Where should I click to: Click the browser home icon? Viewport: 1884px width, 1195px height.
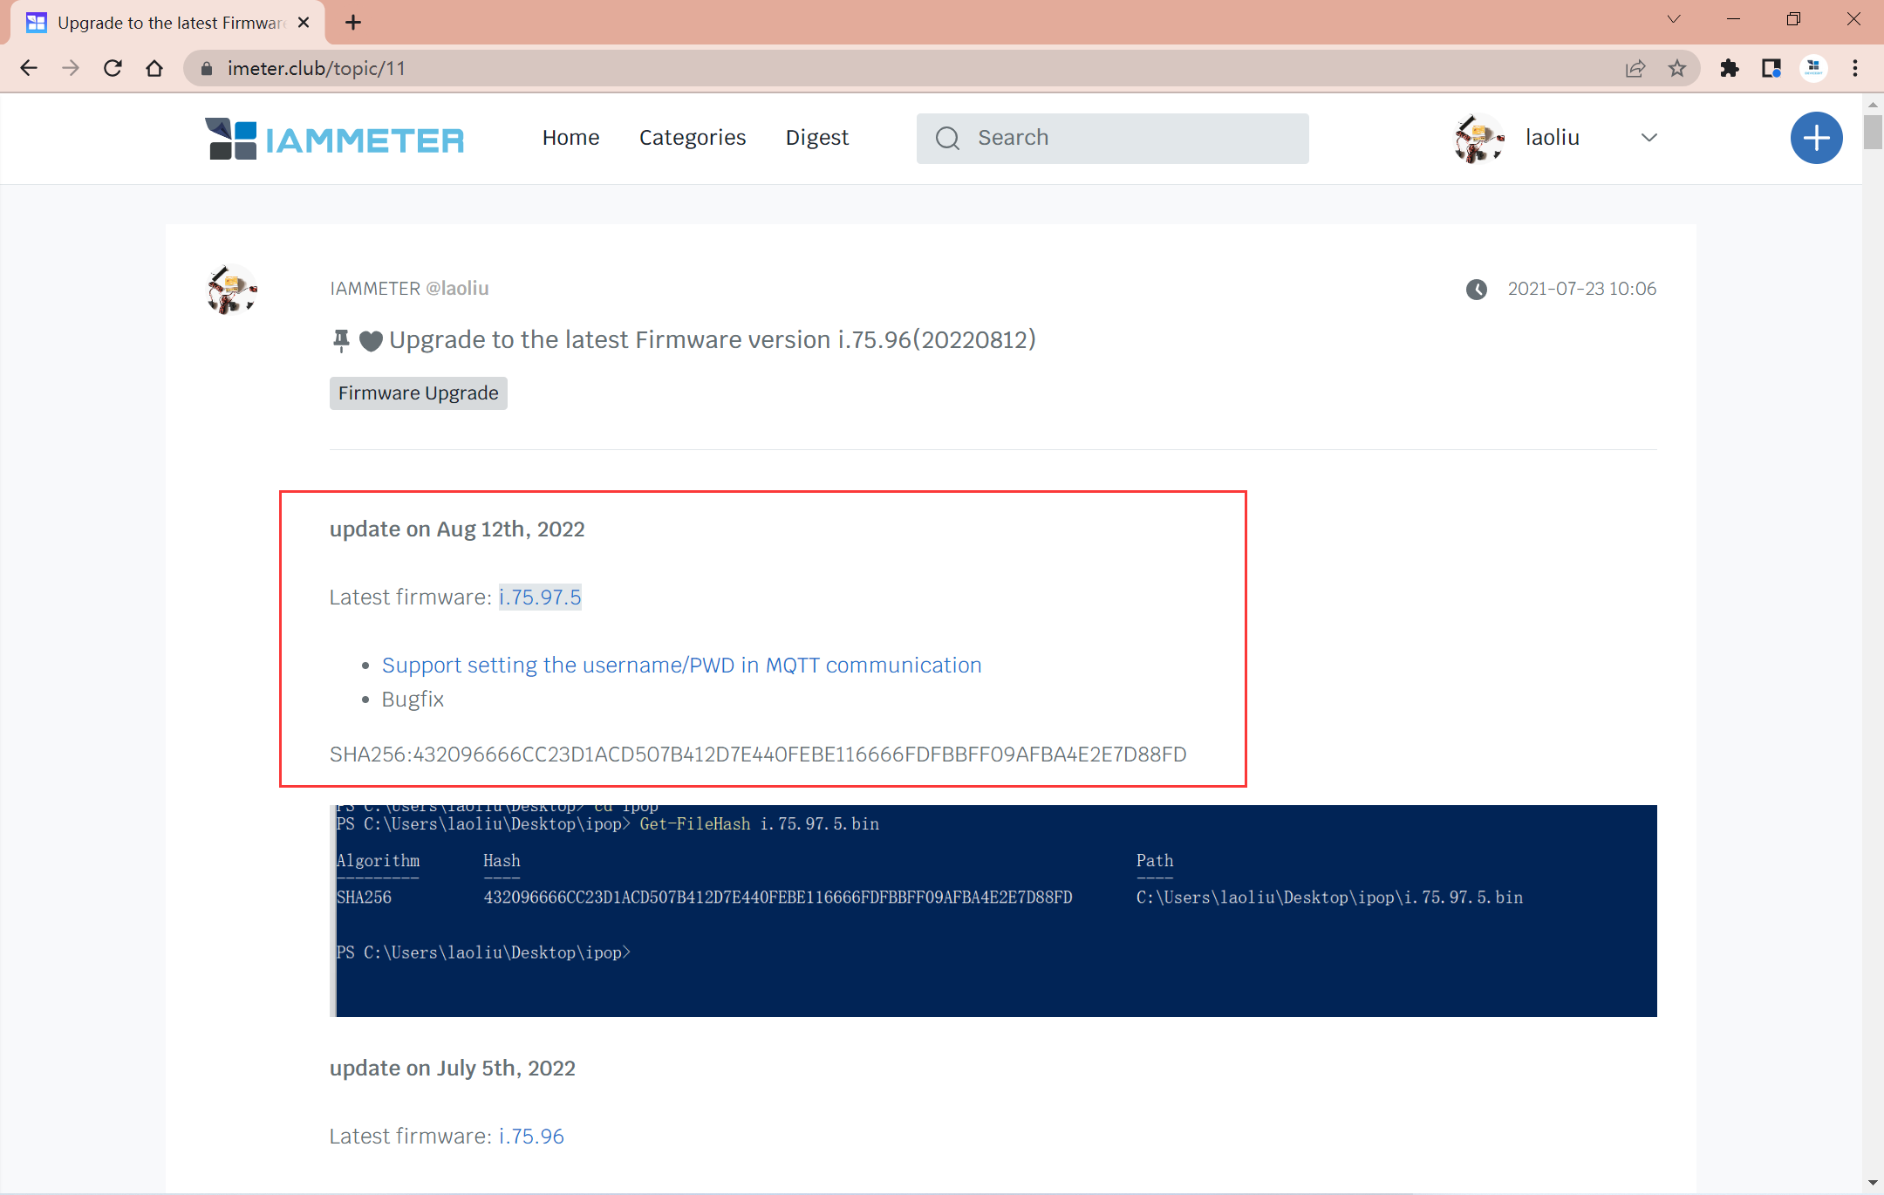click(154, 68)
